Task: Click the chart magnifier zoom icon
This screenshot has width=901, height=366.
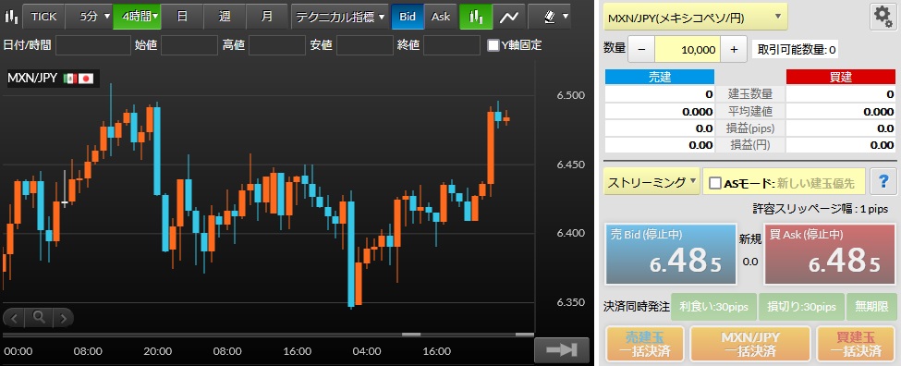Action: [x=39, y=317]
